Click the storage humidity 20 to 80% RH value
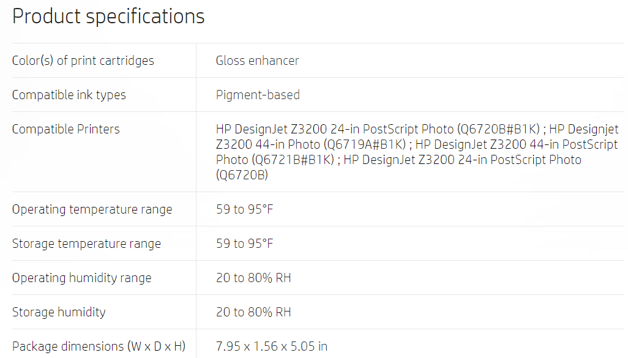This screenshot has height=358, width=628. coord(253,312)
